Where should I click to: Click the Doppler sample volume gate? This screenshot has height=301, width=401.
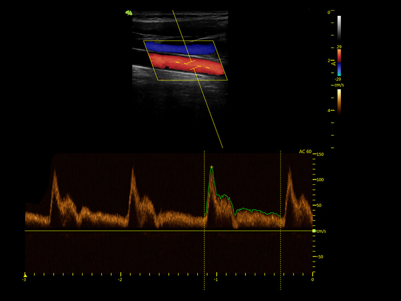192,65
